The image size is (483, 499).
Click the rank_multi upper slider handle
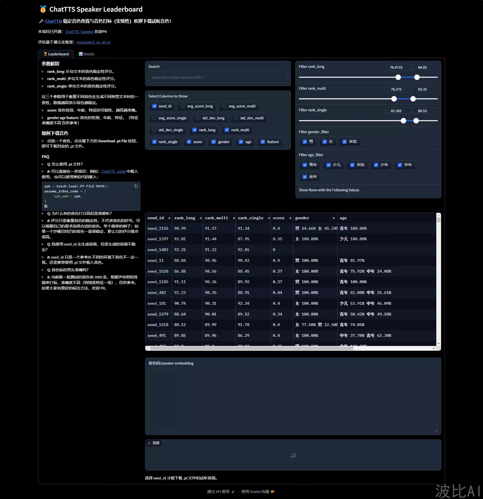(413, 99)
